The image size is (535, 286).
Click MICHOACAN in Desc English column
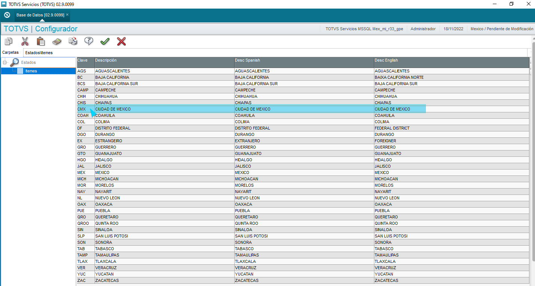[x=452, y=179]
